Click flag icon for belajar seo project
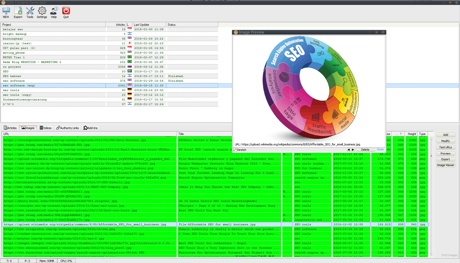The image size is (460, 263). (130, 29)
